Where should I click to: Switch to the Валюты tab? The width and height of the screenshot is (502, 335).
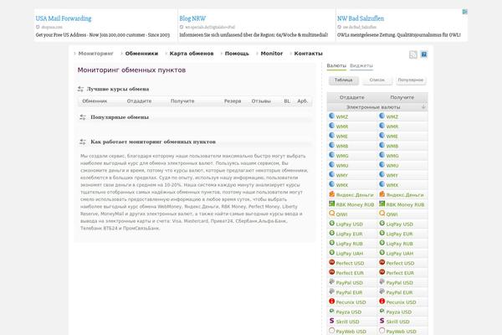coord(336,65)
